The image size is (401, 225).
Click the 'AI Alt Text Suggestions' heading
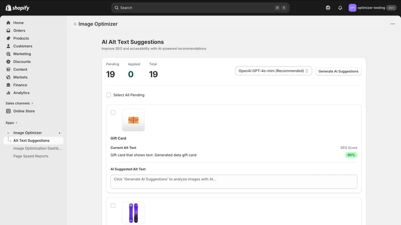pos(133,42)
